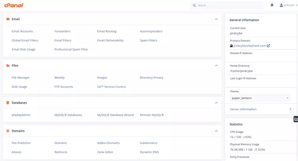Open the Domains link
Screen dimensions: 298x161
click(61, 143)
